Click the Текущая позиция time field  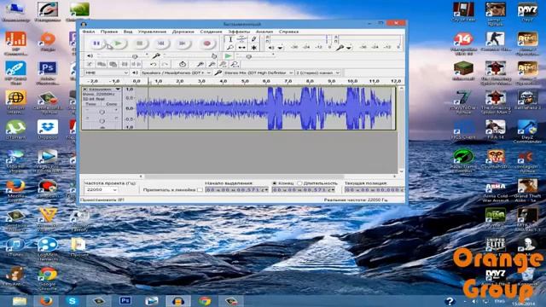(375, 189)
